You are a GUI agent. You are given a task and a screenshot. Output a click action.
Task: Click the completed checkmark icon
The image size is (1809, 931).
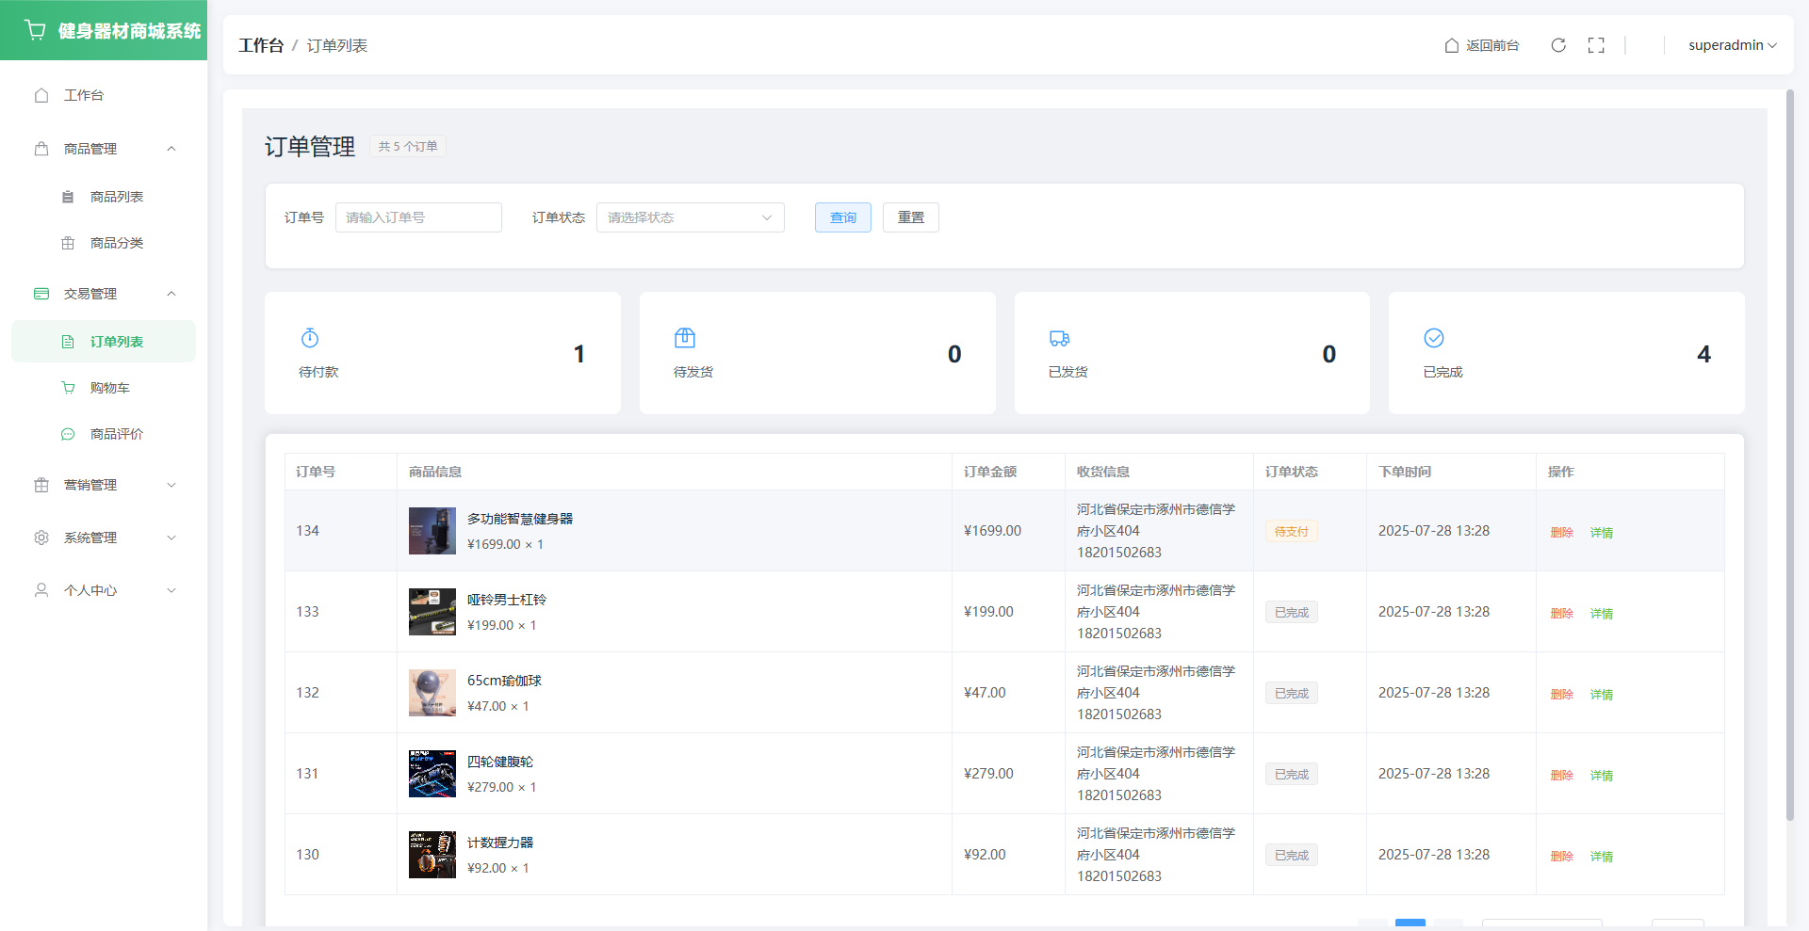coord(1434,338)
